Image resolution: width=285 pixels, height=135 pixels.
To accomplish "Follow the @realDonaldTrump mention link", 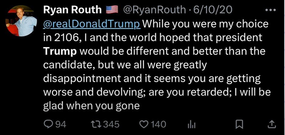I will pos(92,24).
